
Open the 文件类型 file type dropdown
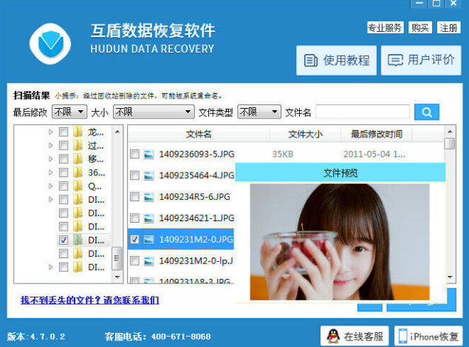pos(259,112)
